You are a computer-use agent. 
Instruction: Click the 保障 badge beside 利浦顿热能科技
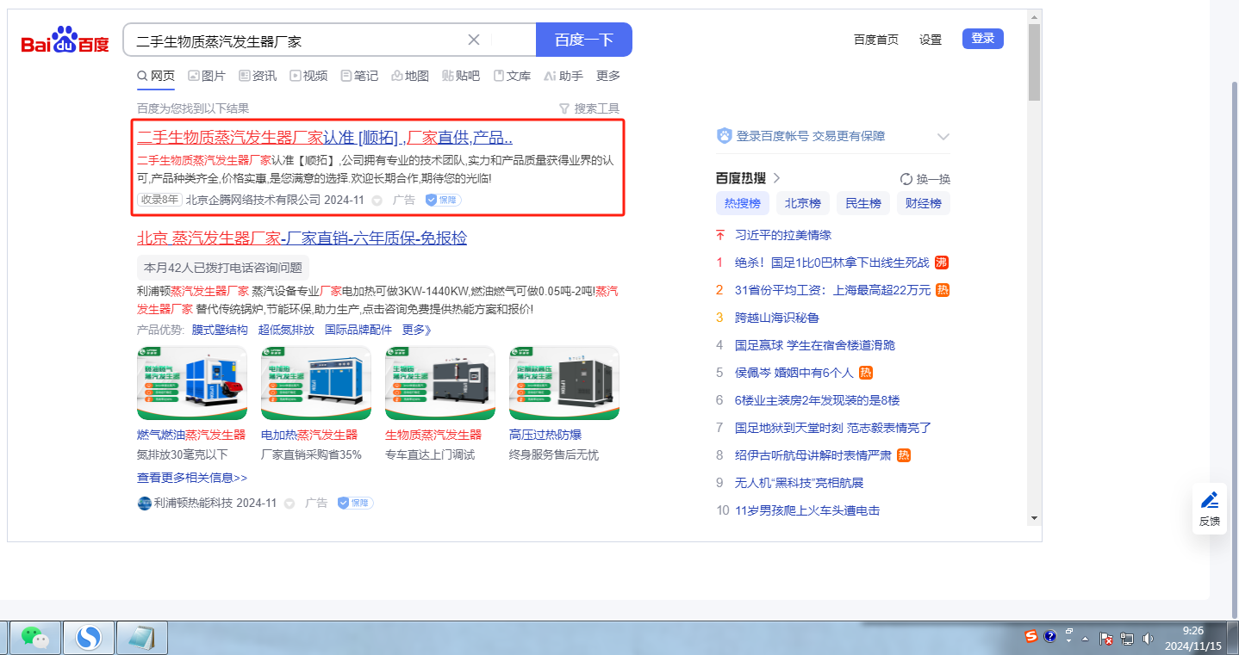[355, 503]
